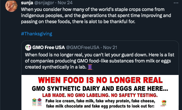
Task: Open the three-dot more options menu
Action: (176, 3)
